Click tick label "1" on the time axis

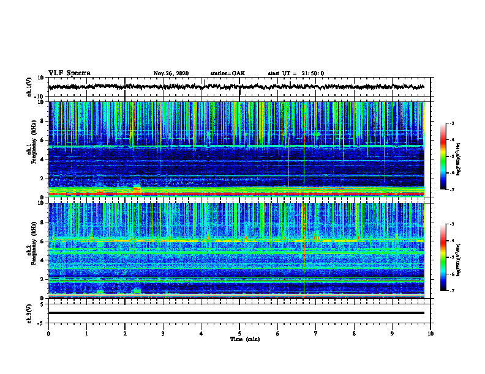pos(86,334)
